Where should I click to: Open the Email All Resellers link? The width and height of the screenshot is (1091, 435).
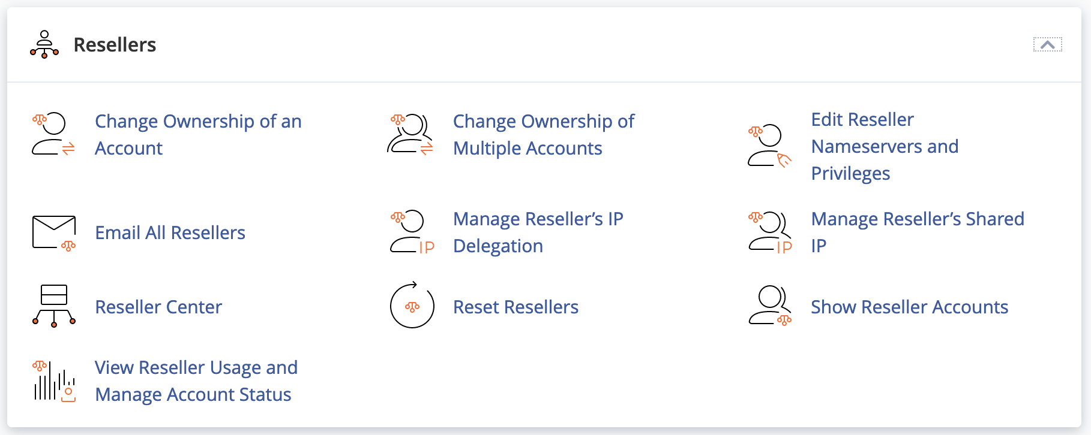pyautogui.click(x=170, y=232)
